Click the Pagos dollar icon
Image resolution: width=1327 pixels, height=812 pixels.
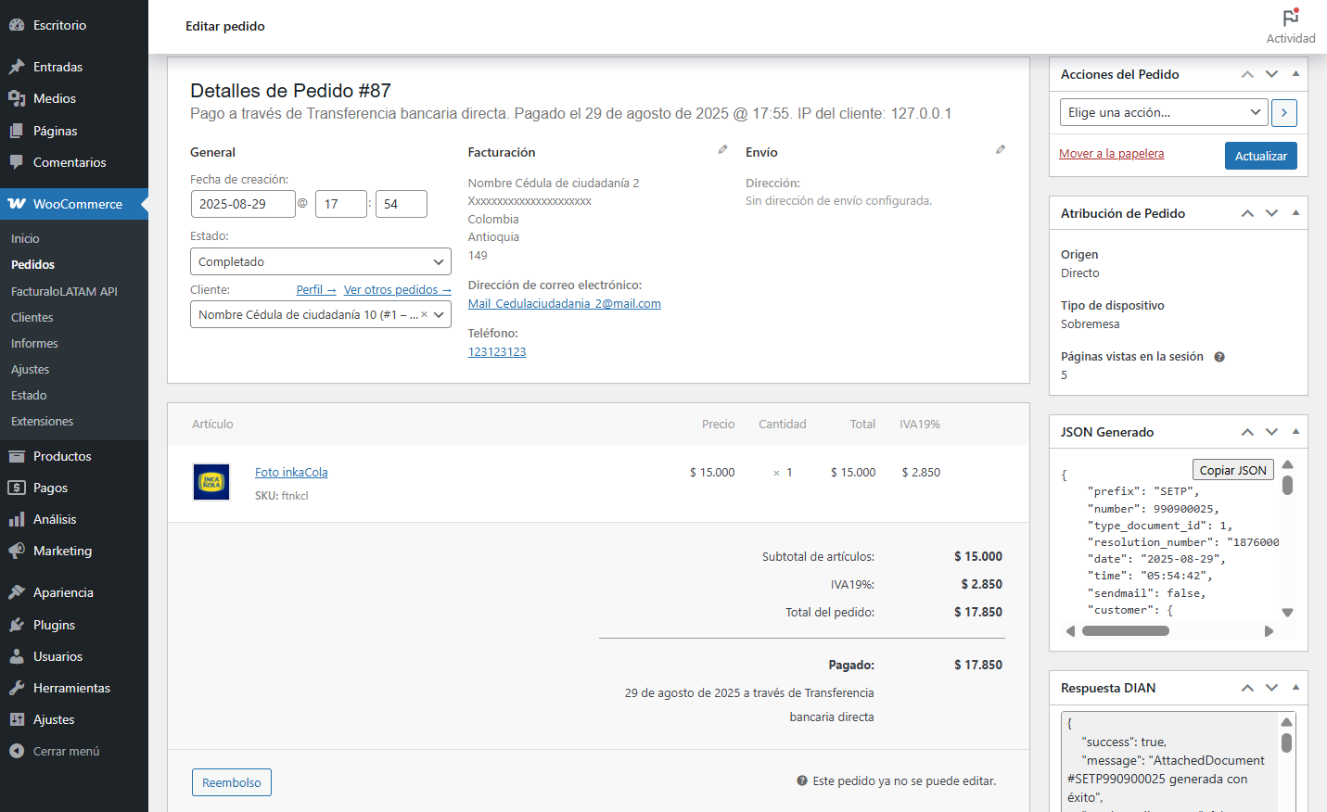17,488
